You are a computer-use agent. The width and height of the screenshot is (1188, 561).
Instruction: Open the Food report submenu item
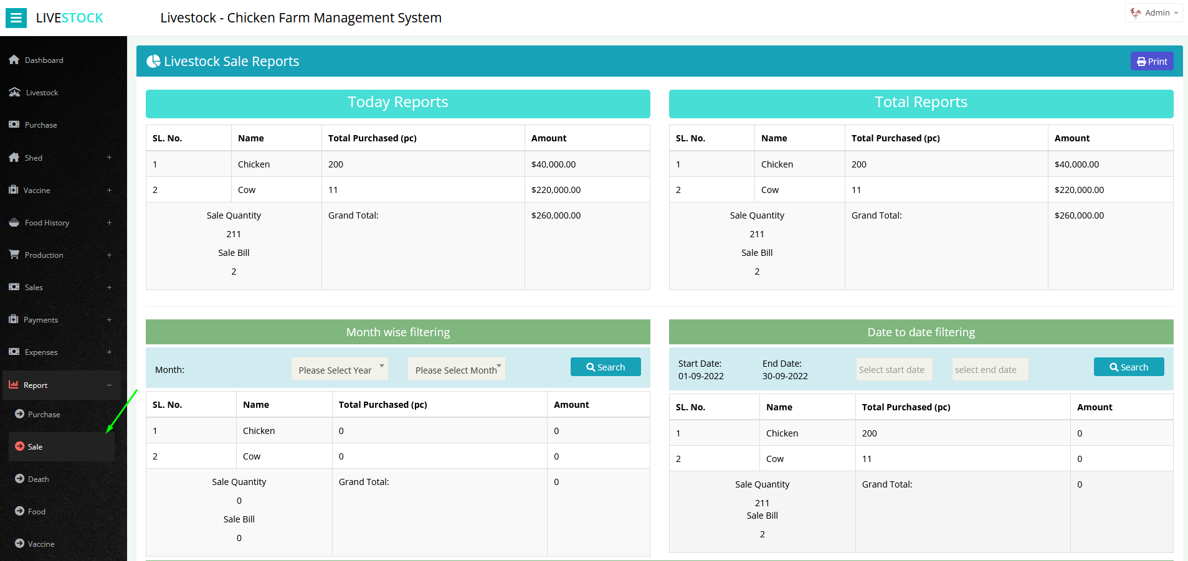pyautogui.click(x=37, y=511)
